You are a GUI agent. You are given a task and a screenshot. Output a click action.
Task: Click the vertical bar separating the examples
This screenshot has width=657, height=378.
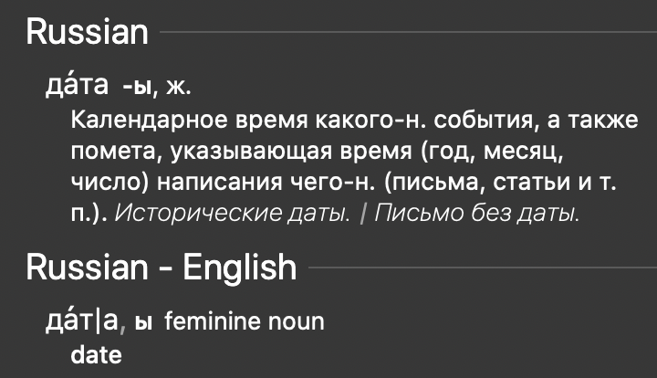tap(363, 212)
